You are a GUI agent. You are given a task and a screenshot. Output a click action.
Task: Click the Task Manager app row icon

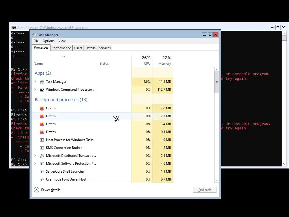(42, 82)
